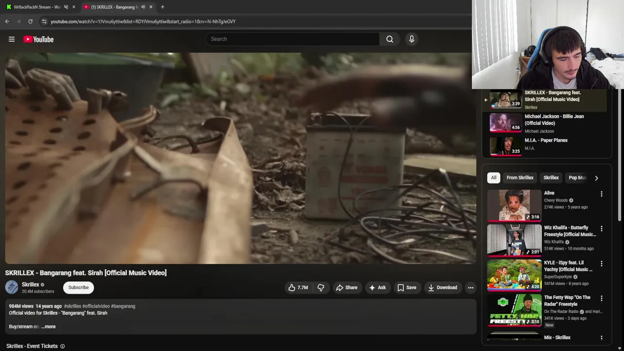
Task: Open site information icon in the address bar
Action: [x=44, y=21]
